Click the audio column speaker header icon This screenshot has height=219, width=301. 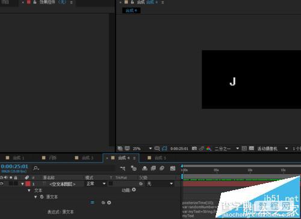(x=6, y=177)
